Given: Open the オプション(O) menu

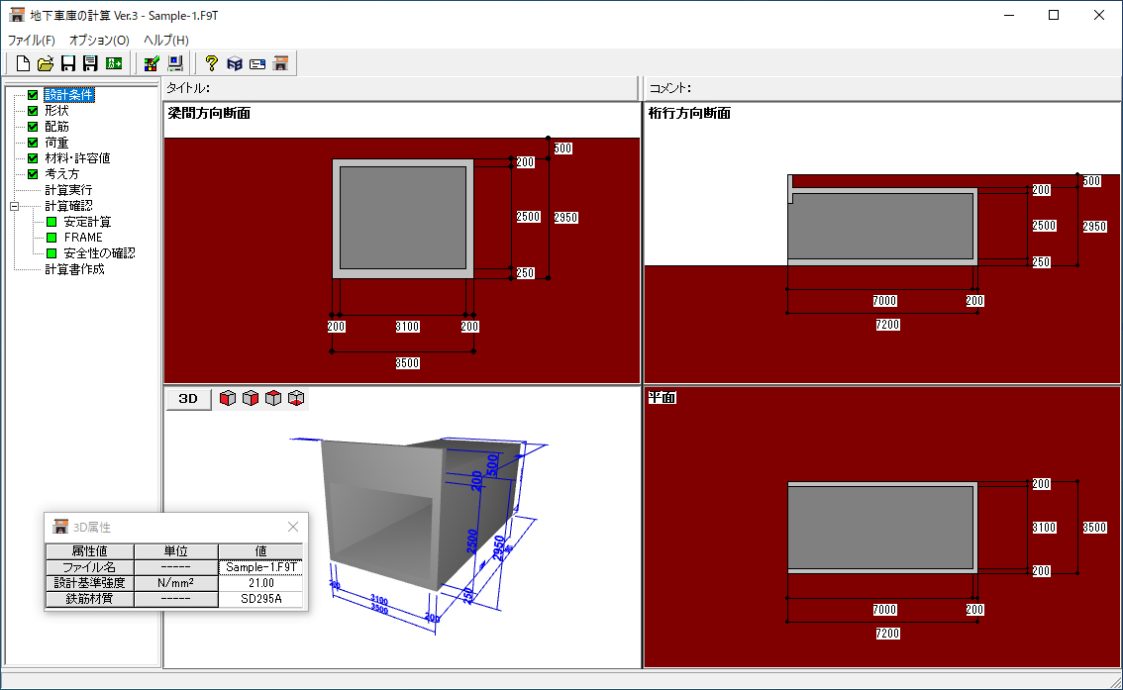Looking at the screenshot, I should coord(99,40).
